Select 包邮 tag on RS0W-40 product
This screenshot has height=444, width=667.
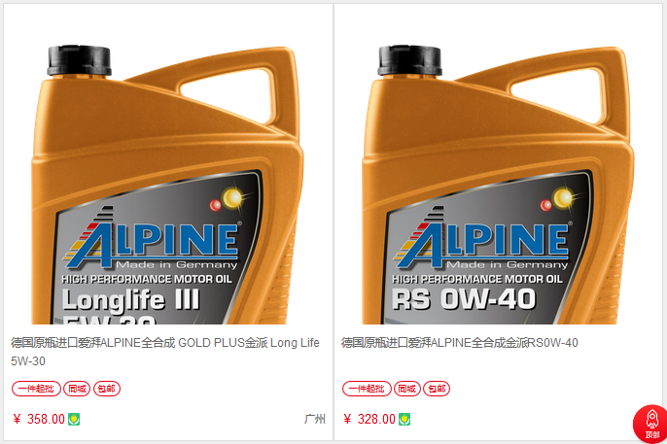point(437,389)
